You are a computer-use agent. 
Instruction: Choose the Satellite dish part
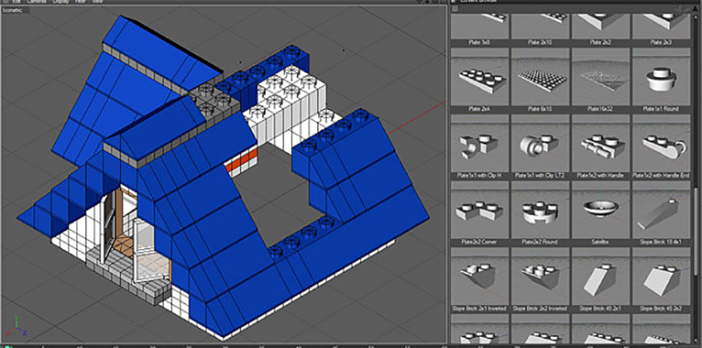(x=601, y=209)
